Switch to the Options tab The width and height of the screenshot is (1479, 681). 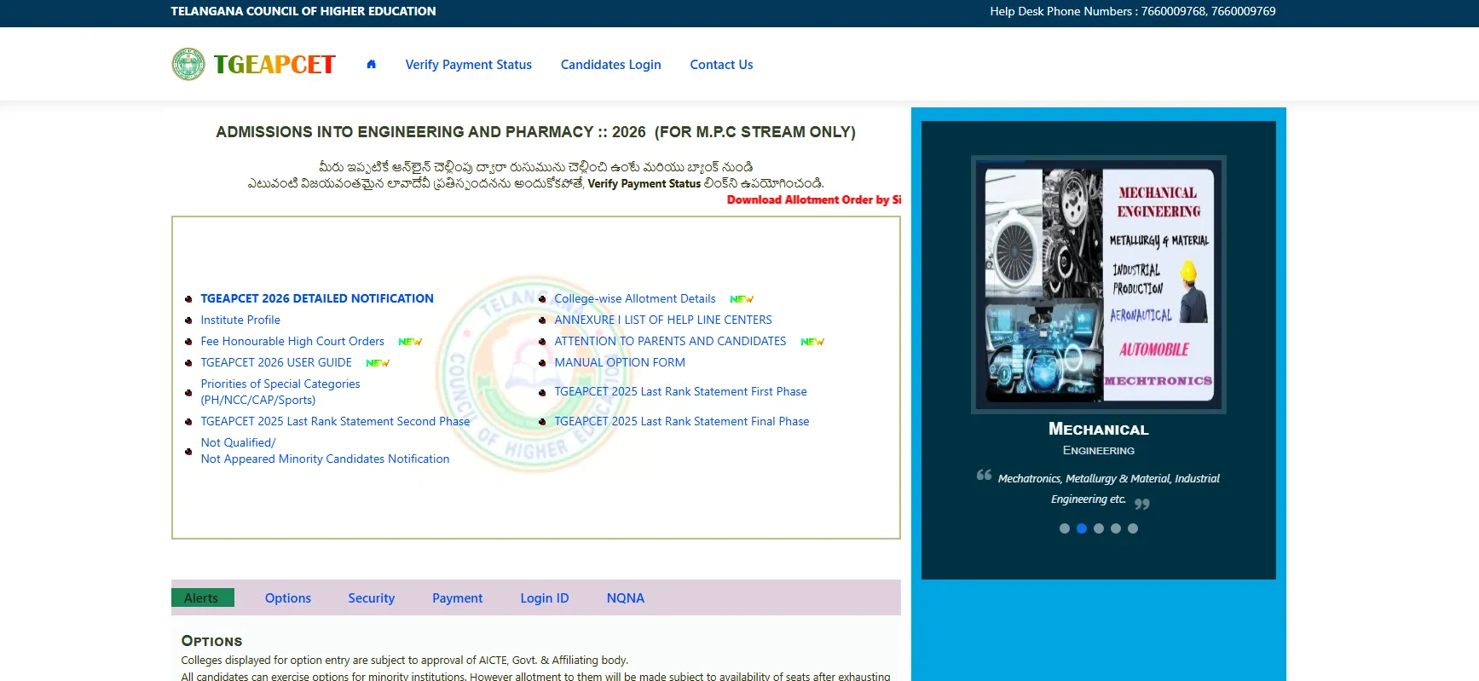(x=288, y=598)
